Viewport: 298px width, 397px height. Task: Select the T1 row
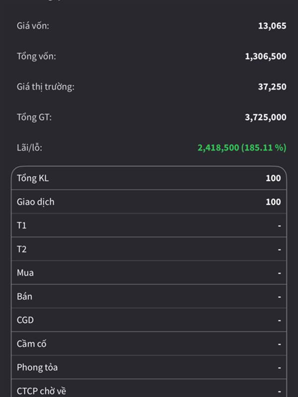coord(149,226)
